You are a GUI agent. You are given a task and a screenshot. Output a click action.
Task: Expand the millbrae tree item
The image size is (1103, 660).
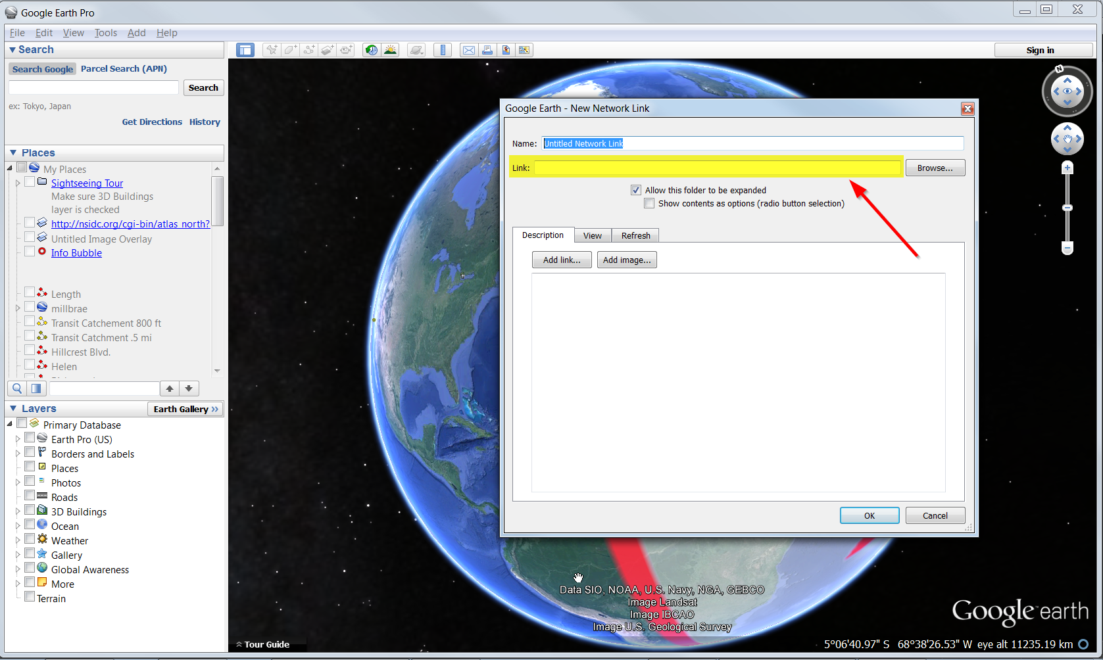[x=18, y=308]
